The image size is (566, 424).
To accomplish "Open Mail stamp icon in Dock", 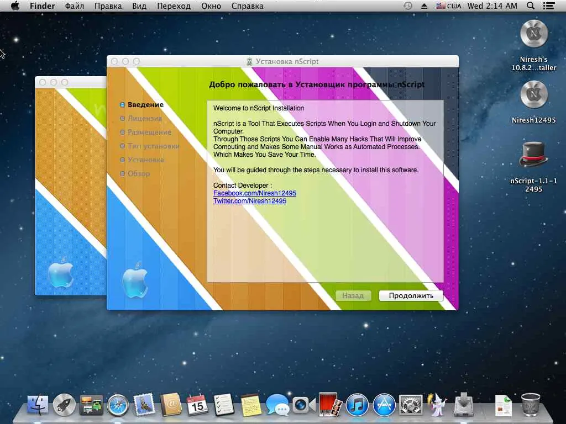I will click(144, 405).
